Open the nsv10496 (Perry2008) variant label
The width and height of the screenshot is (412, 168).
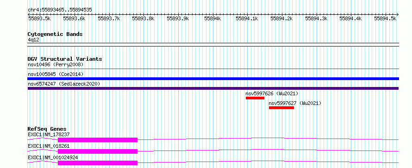tap(56, 64)
